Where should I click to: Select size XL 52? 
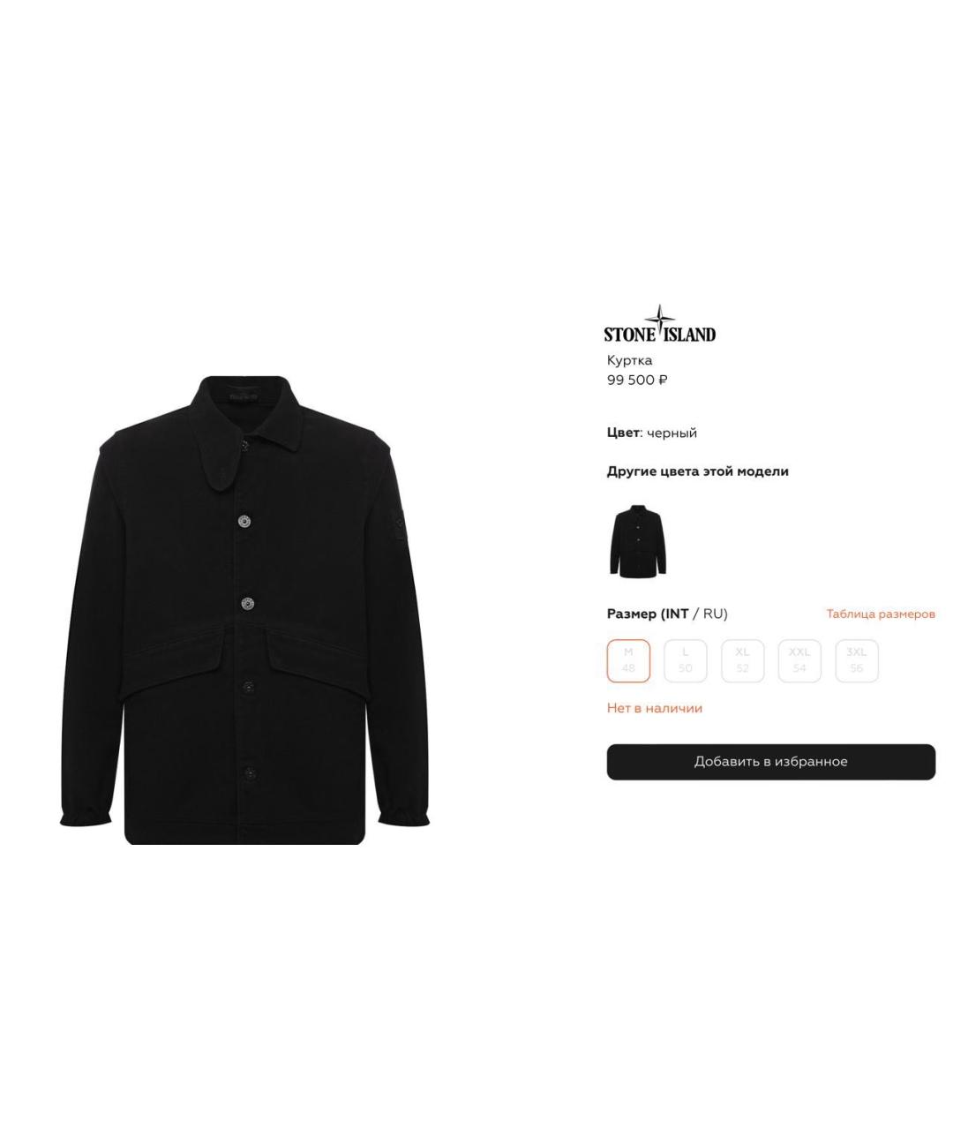click(742, 660)
